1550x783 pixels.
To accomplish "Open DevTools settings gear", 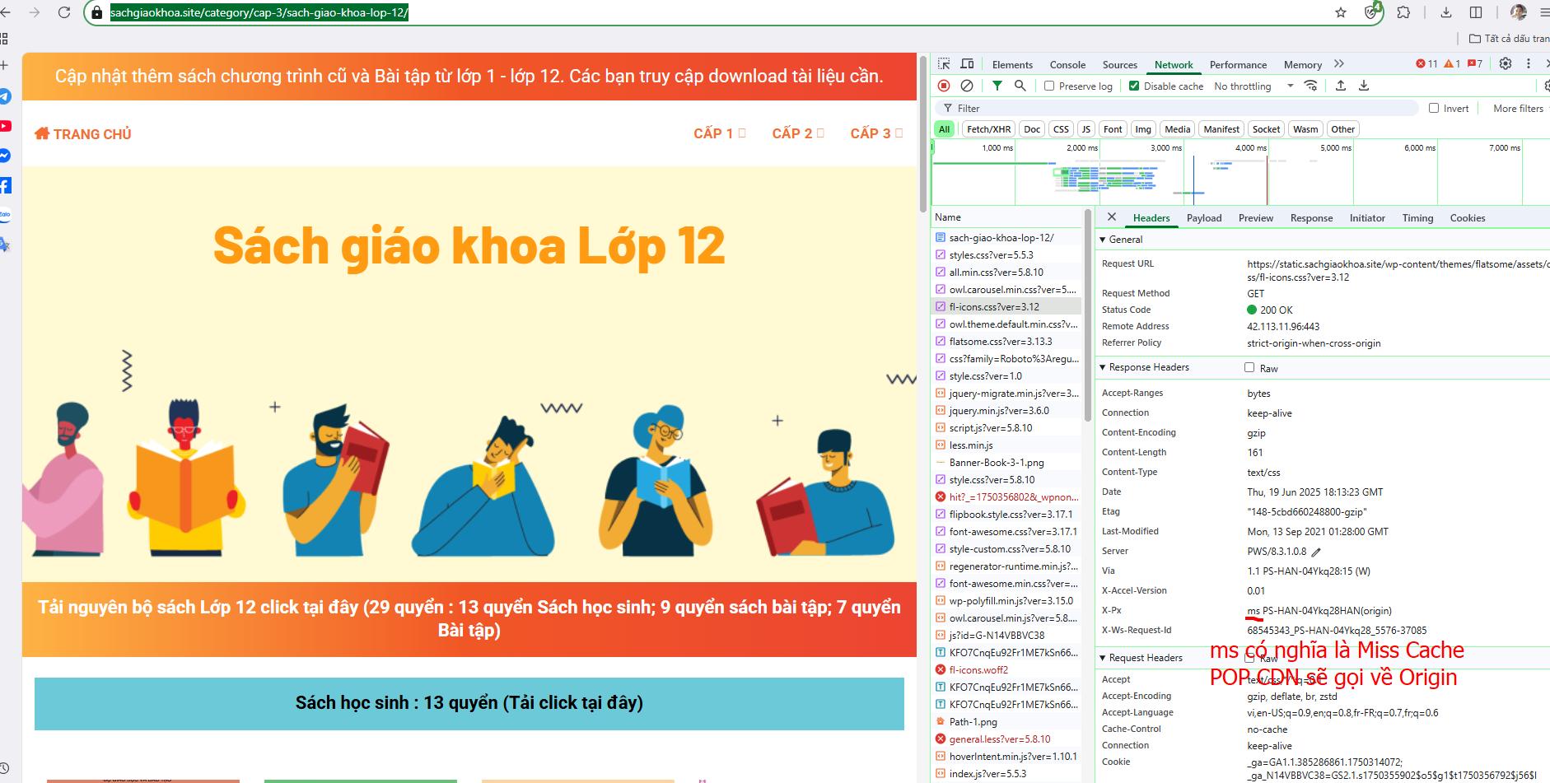I will click(1506, 64).
